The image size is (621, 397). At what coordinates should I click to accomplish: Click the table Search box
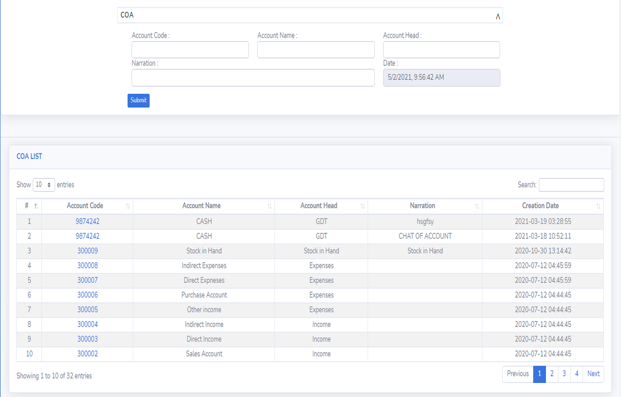[x=571, y=185]
